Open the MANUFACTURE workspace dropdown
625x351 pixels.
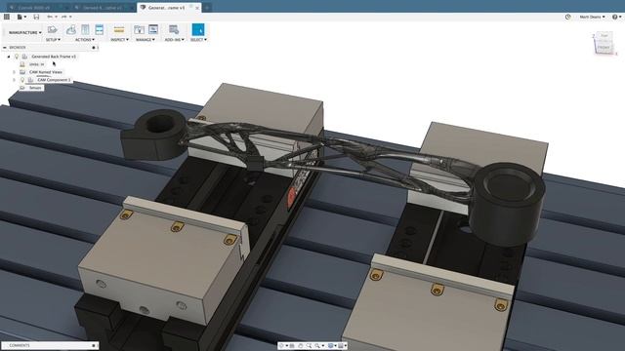24,32
